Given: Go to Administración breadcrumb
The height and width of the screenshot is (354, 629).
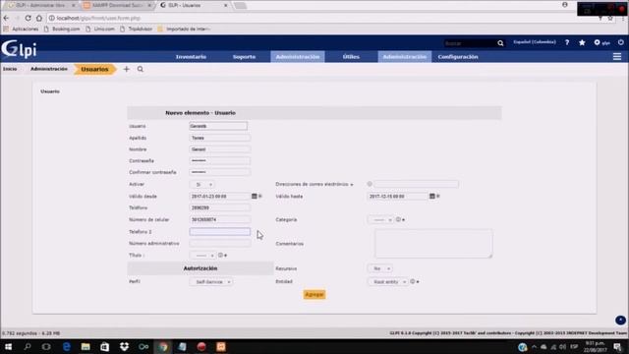Looking at the screenshot, I should 49,69.
